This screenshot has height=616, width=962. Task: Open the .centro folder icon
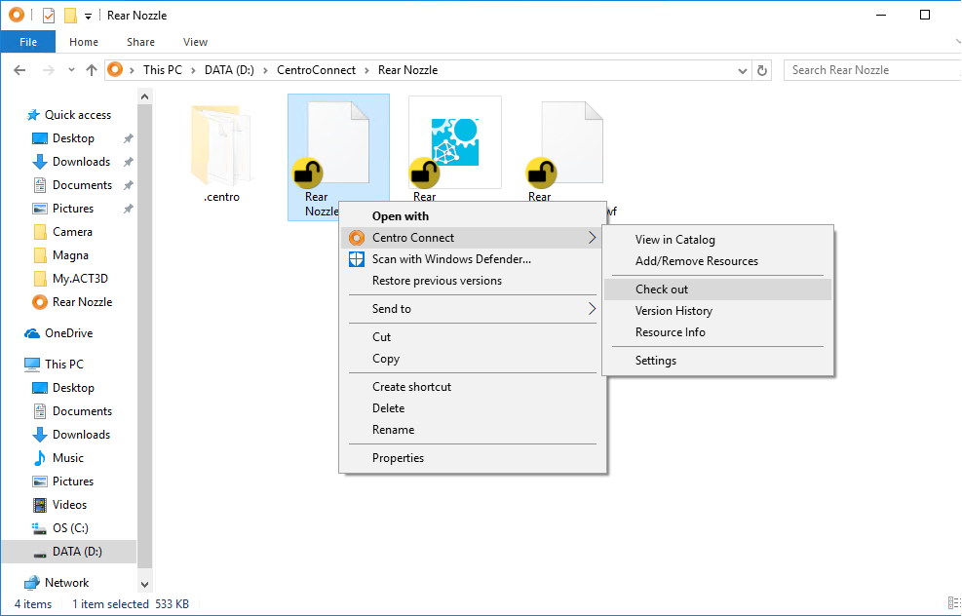(x=221, y=144)
